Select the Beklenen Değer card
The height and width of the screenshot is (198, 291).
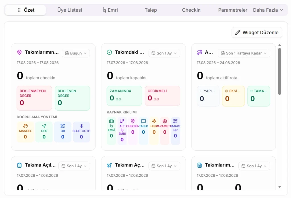point(72,98)
